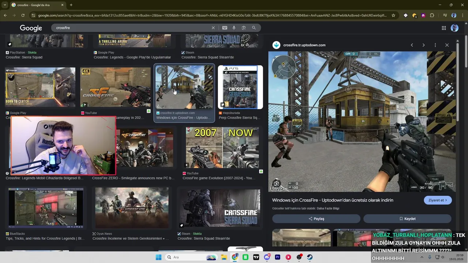
Task: Open TradingView from the taskbar
Action: [x=256, y=257]
